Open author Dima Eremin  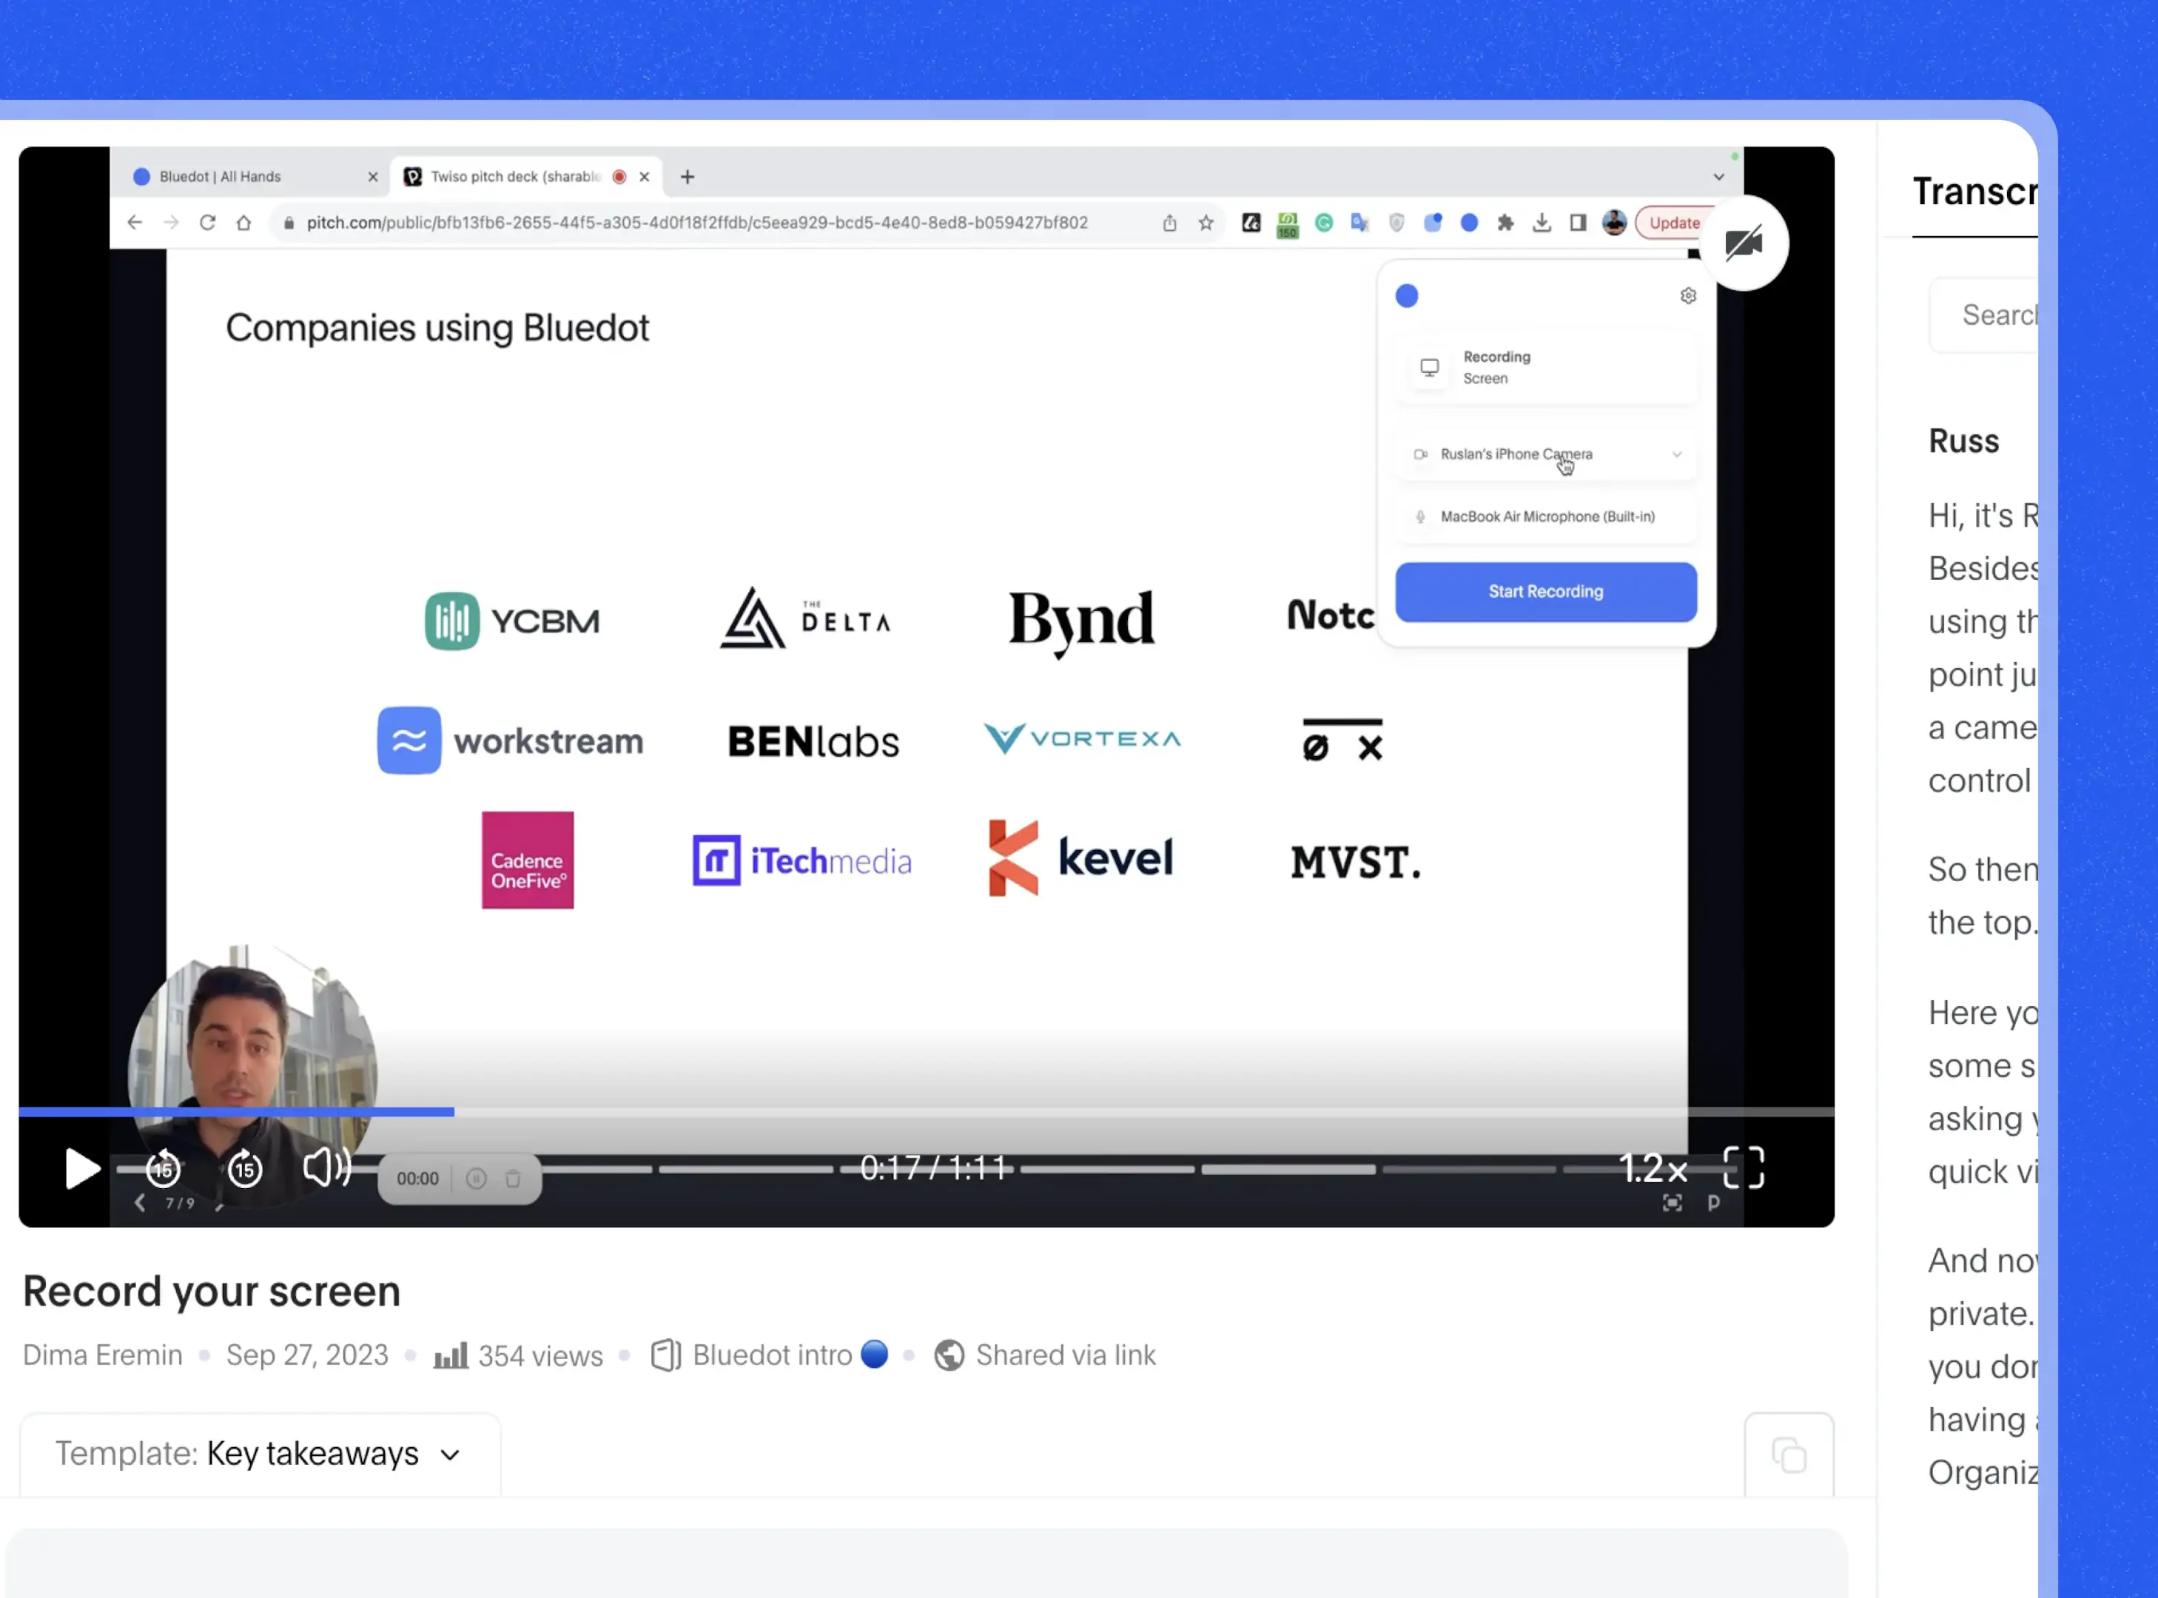tap(103, 1355)
